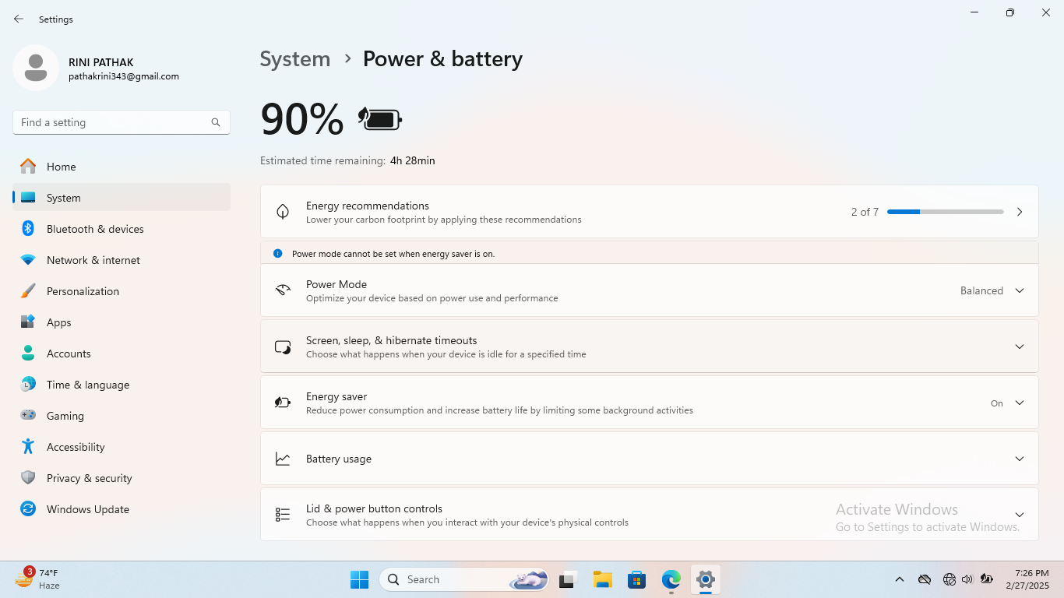Image resolution: width=1064 pixels, height=598 pixels.
Task: Click the Apps icon in the sidebar
Action: pos(28,322)
